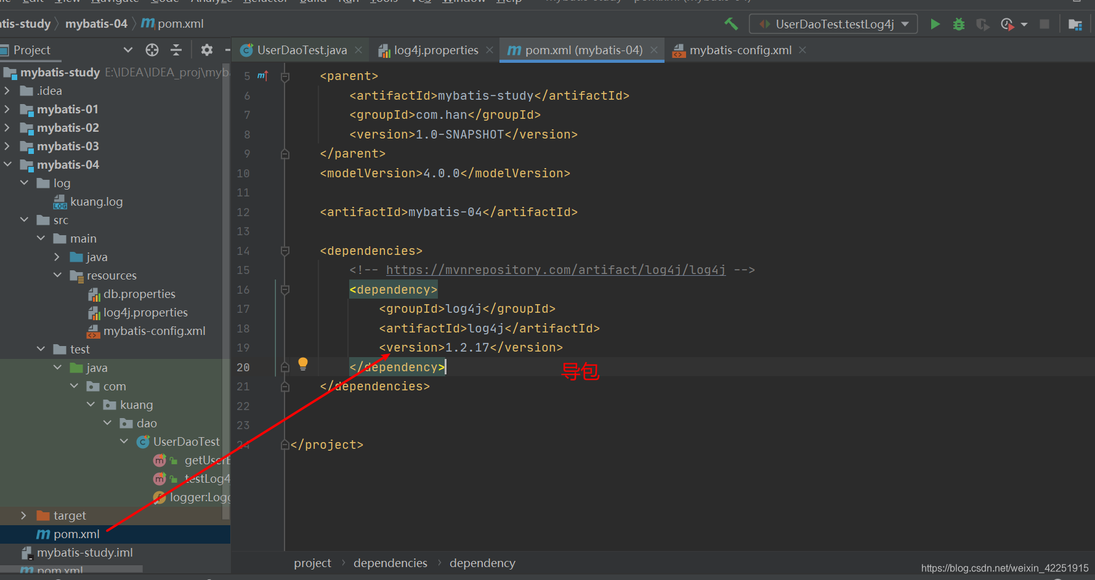Collapse all with Project panel icon
Screen dimensions: 1095x580
tap(176, 50)
